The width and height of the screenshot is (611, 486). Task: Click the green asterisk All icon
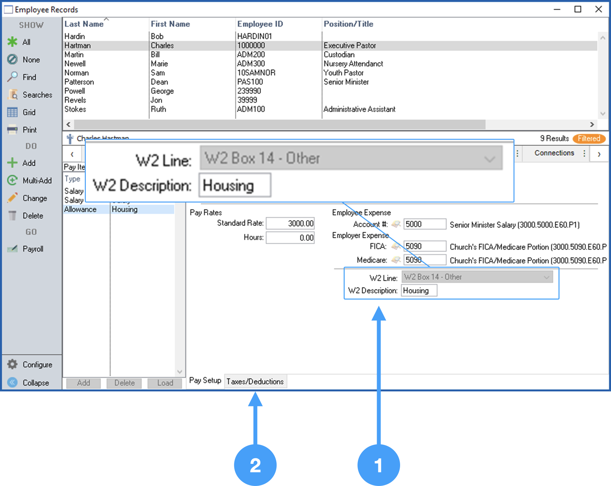point(12,42)
